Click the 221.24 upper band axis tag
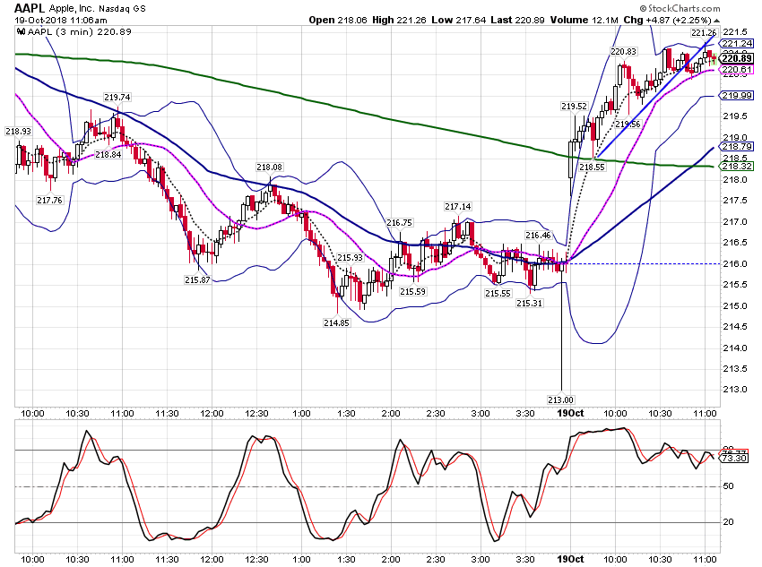The height and width of the screenshot is (567, 762). tap(737, 44)
